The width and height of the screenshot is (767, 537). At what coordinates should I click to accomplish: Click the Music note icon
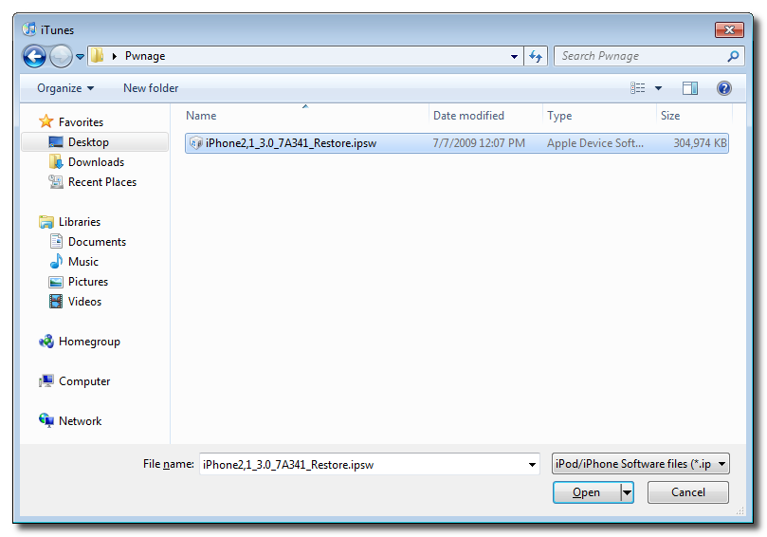pos(56,261)
